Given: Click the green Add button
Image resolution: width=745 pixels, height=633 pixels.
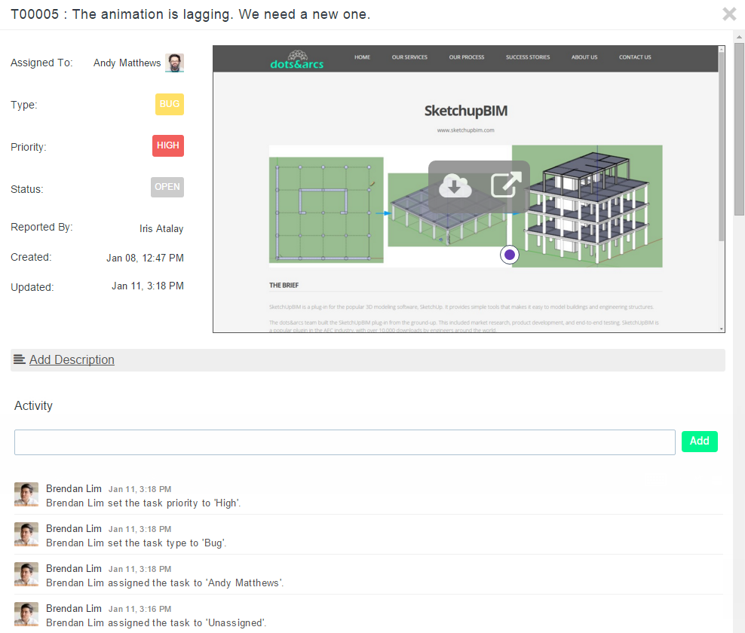Looking at the screenshot, I should pos(699,442).
